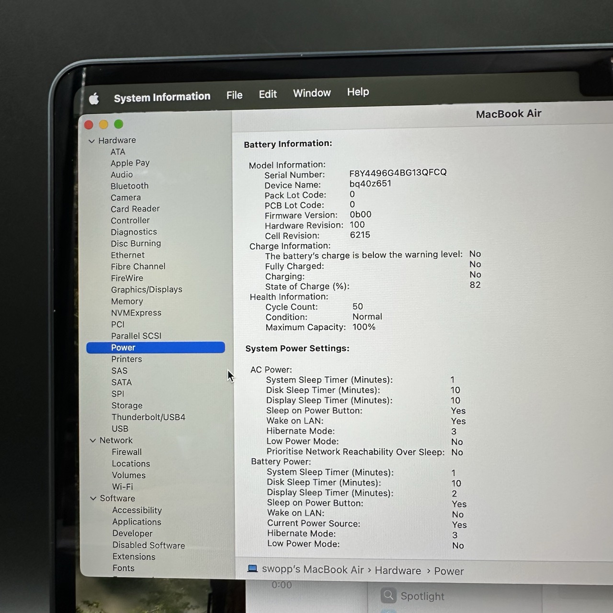Click device name value bq40z651
Screen dimensions: 613x613
tap(370, 183)
